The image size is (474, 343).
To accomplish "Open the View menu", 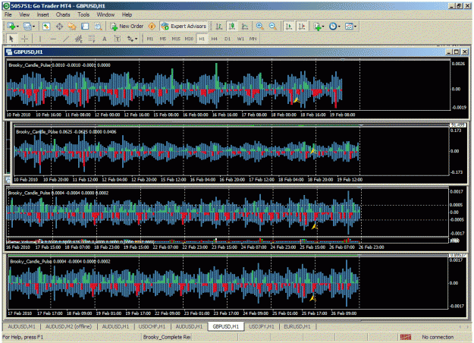I will [x=24, y=14].
